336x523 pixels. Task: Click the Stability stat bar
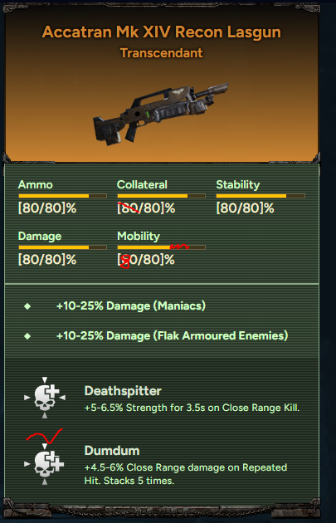pos(261,196)
